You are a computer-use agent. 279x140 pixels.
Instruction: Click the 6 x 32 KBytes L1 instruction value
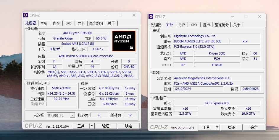tap(109, 93)
